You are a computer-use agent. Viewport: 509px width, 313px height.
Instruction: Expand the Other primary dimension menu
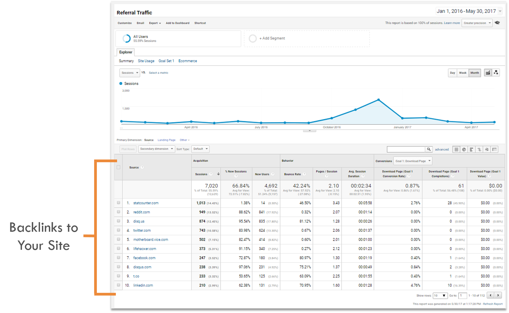point(185,140)
